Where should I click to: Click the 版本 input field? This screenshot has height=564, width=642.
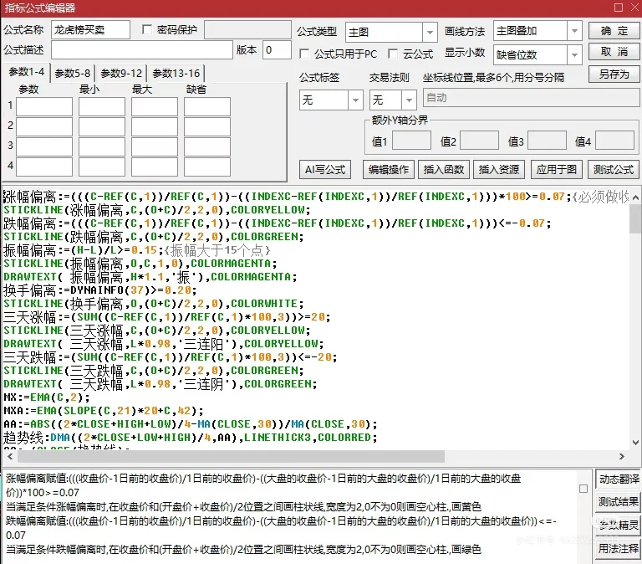[x=277, y=50]
